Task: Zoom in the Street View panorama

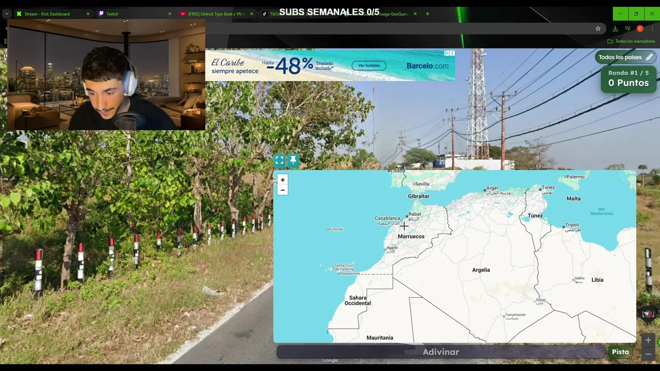Action: pyautogui.click(x=648, y=340)
